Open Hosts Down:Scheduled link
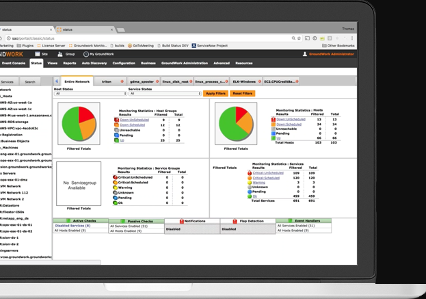The image size is (426, 299). click(289, 125)
